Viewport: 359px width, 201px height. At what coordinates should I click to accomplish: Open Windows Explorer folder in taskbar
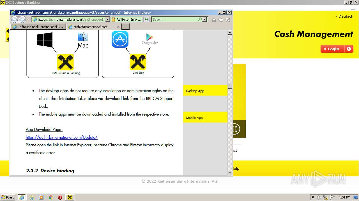pos(32,197)
